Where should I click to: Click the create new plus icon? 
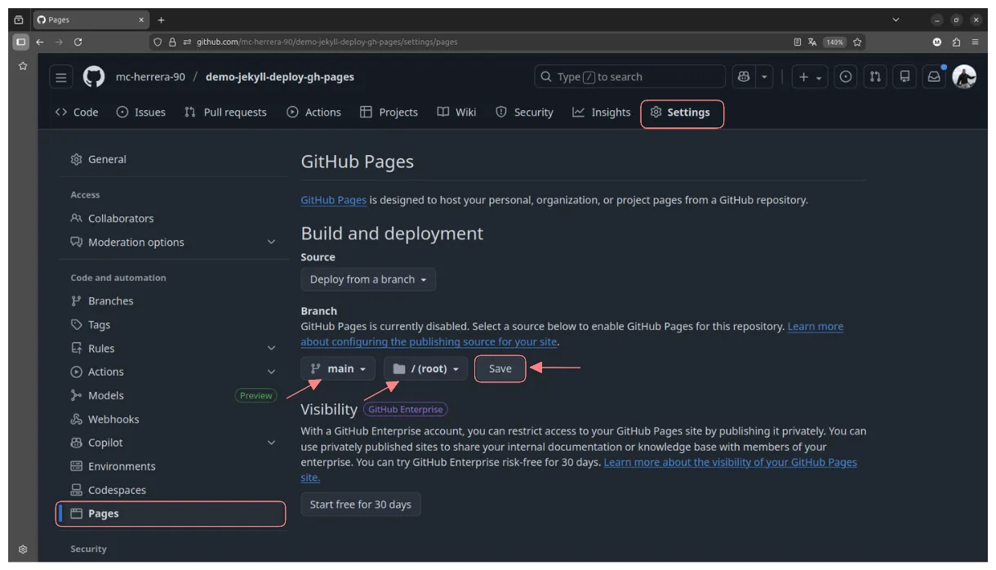(804, 76)
